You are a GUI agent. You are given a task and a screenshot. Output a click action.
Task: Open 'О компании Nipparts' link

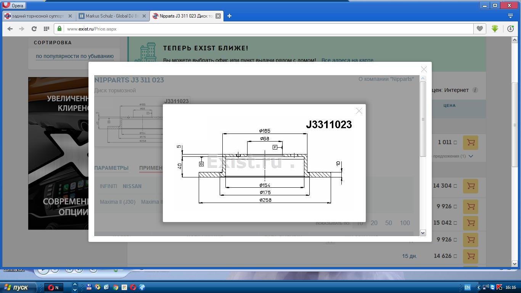pos(386,79)
